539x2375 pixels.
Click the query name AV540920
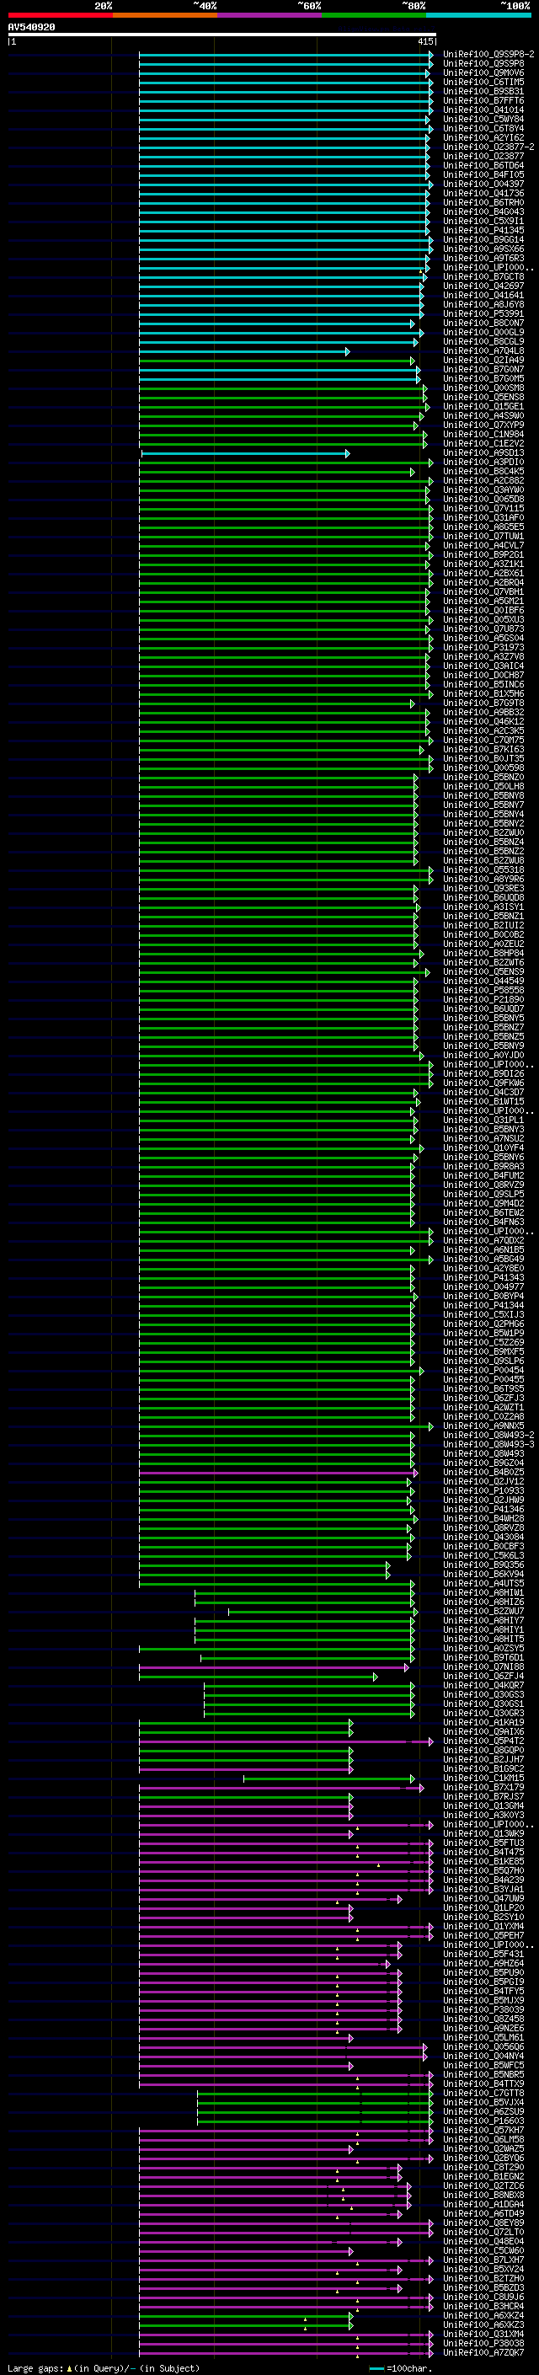click(x=31, y=28)
